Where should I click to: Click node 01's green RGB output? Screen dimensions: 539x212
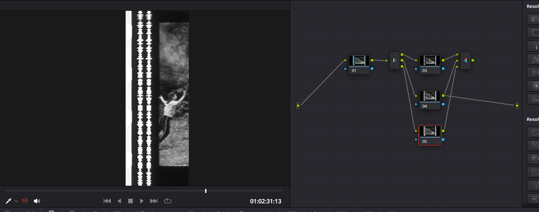[x=372, y=60]
